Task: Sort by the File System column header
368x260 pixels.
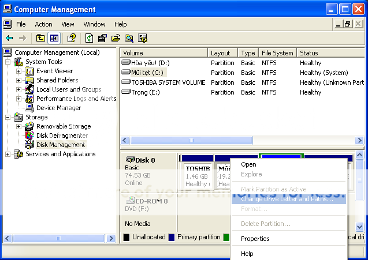Action: [278, 53]
